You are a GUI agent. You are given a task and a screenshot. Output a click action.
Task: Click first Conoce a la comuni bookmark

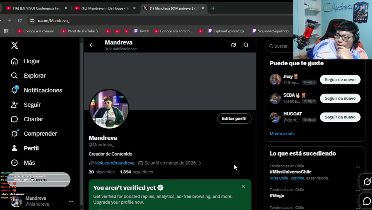(x=37, y=31)
